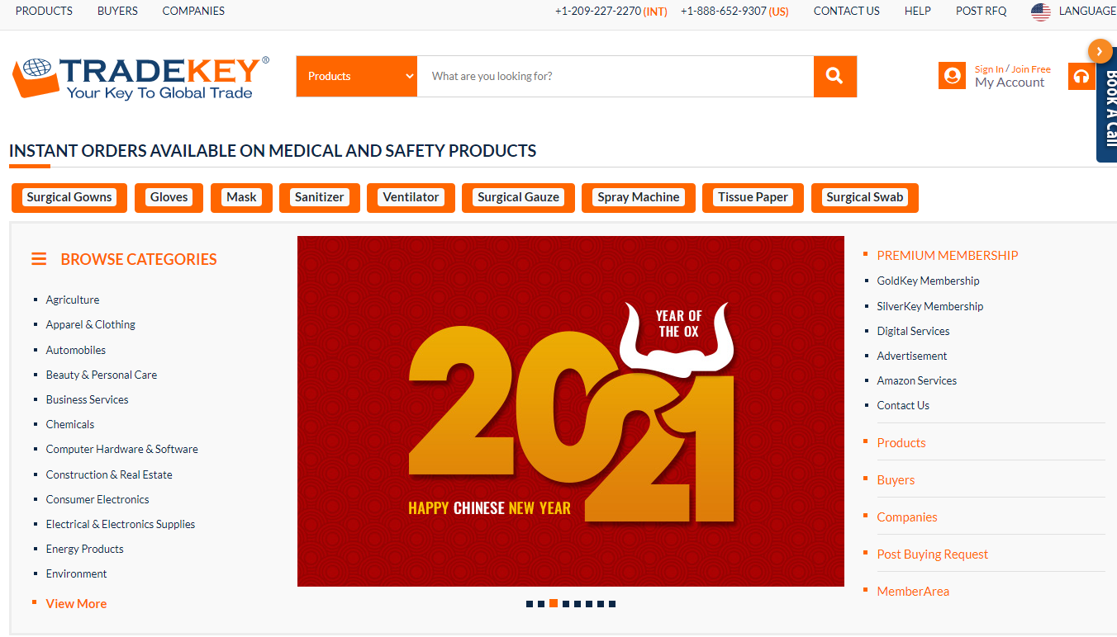This screenshot has height=637, width=1117.
Task: Click the Sanitizer quick order button
Action: [x=320, y=197]
